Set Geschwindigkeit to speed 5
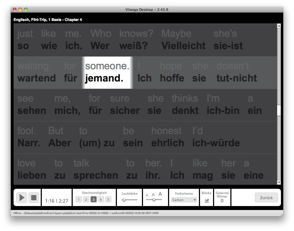 [x=108, y=199]
